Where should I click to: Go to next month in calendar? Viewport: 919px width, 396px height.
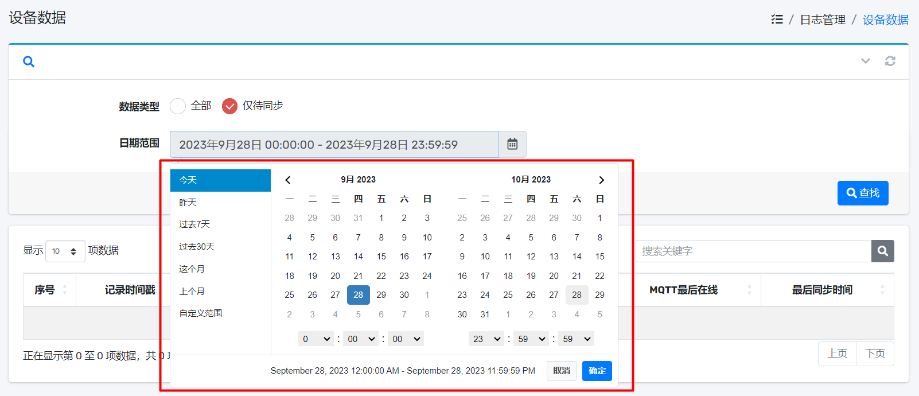[x=601, y=180]
